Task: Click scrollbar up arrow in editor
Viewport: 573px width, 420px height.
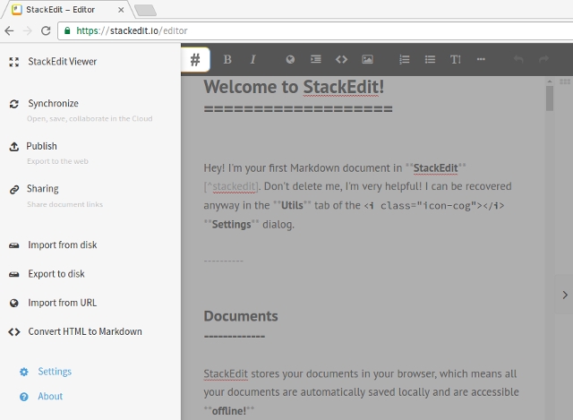Action: [x=549, y=81]
